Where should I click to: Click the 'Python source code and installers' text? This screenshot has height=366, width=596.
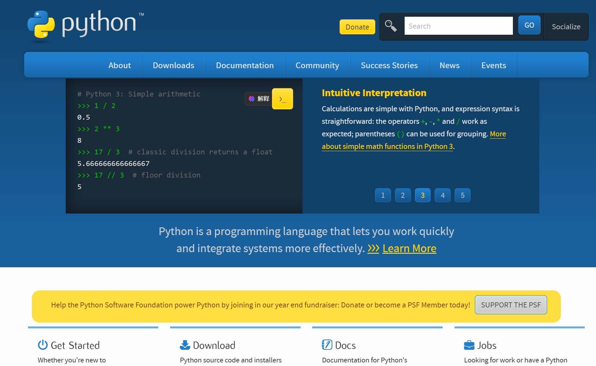tap(231, 360)
